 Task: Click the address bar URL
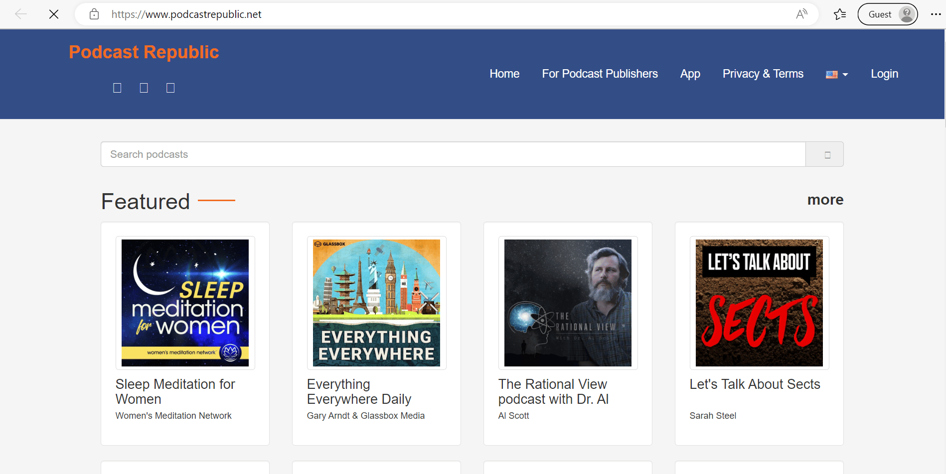pos(186,14)
